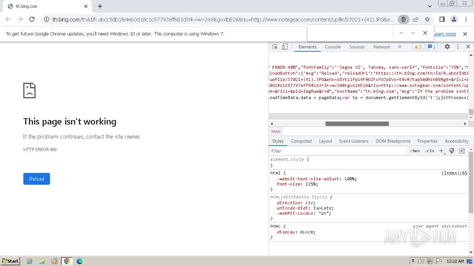
Task: Toggle the .cls element classes button
Action: coord(429,151)
